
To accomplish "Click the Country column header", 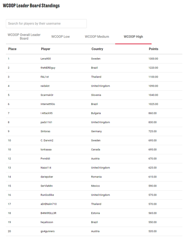I will point(97,49).
